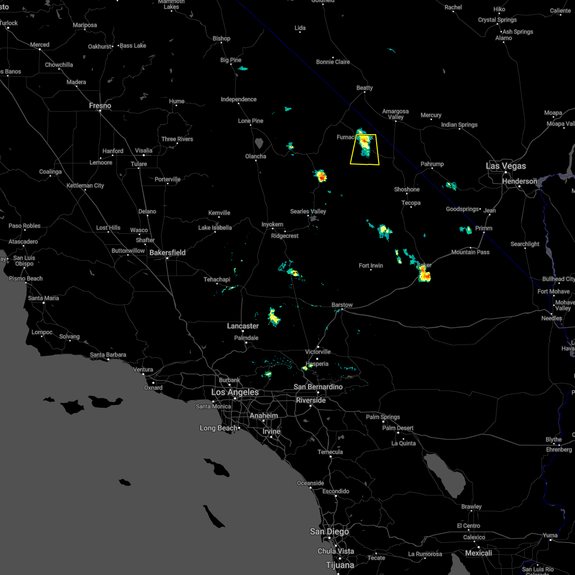Click the San Bernardino label
The width and height of the screenshot is (575, 575).
click(318, 387)
